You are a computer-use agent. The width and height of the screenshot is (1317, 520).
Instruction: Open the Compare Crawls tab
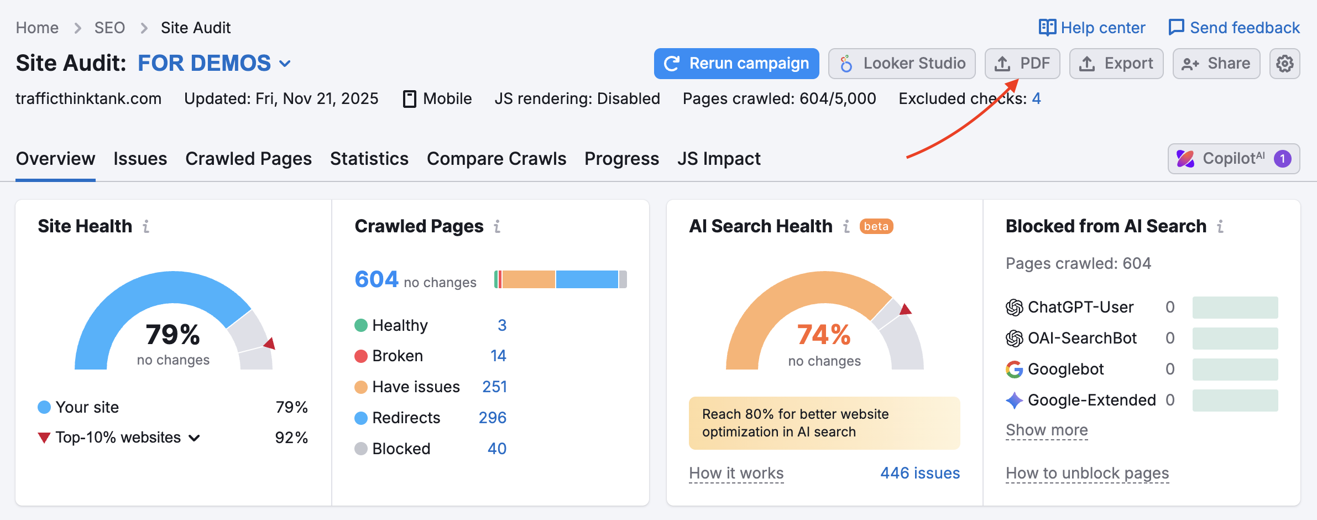pos(496,159)
